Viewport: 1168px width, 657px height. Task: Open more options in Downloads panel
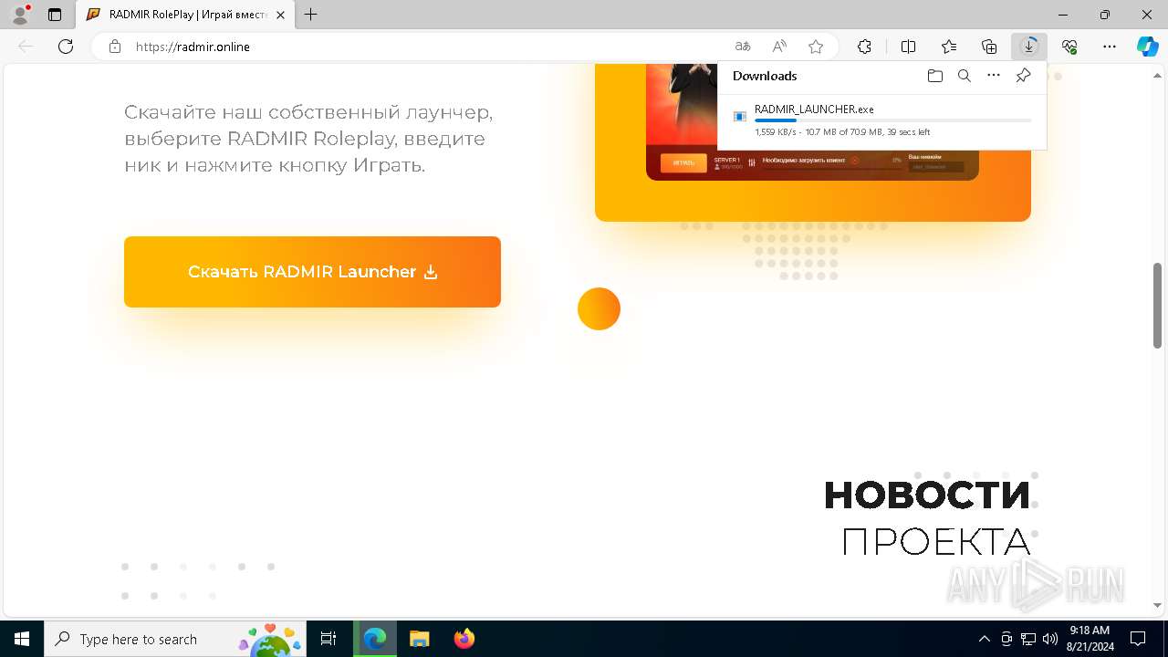click(994, 76)
